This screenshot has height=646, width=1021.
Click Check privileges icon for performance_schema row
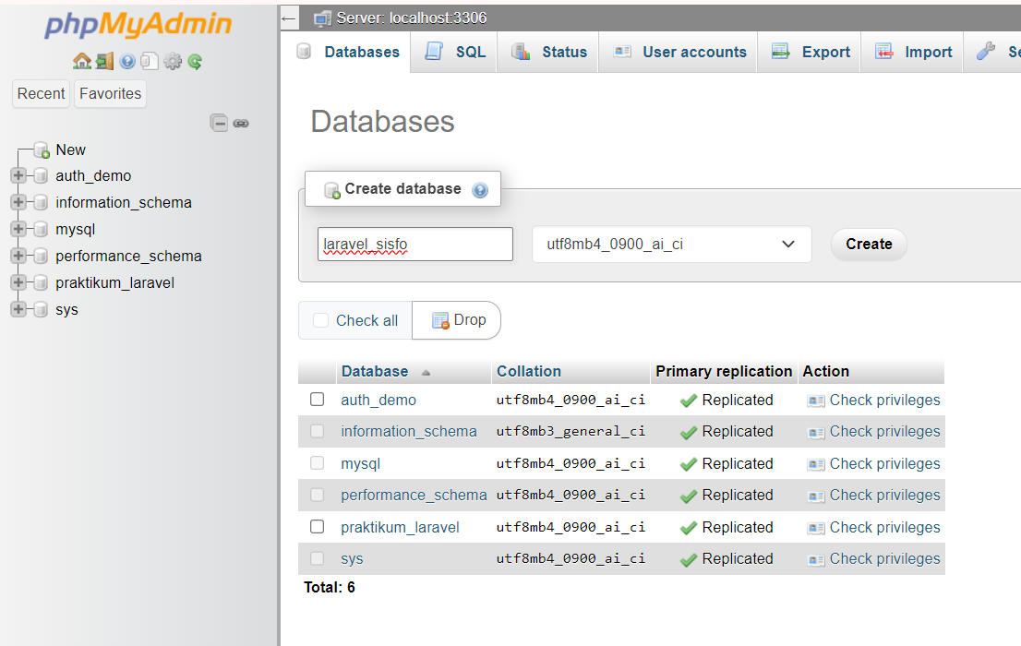[x=816, y=496]
